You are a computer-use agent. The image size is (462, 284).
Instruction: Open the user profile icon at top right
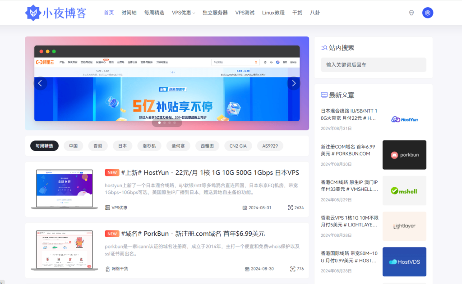click(427, 13)
